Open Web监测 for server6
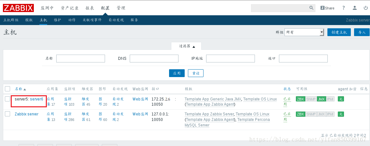This screenshot has height=146, width=370. [x=140, y=99]
